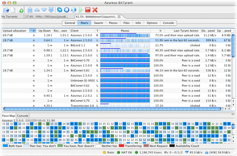Select the Unknown 0[-XX0C peer row
237x156 pixels.
[116, 81]
